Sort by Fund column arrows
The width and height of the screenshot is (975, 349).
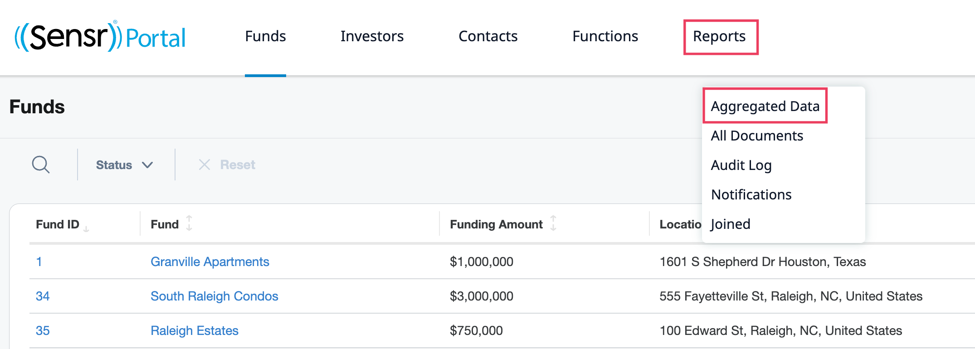pos(189,223)
